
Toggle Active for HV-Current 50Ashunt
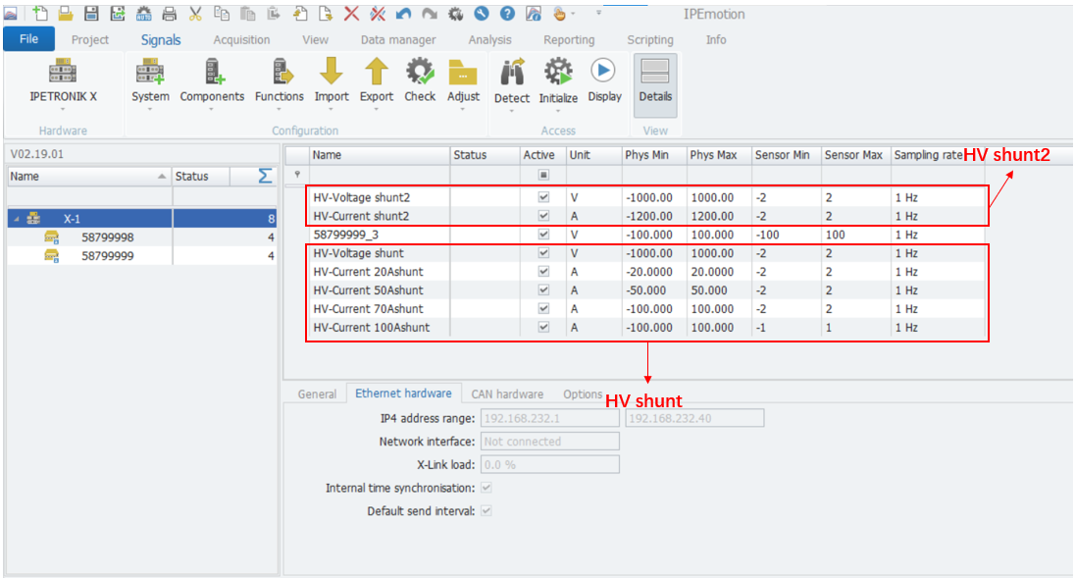coord(543,290)
